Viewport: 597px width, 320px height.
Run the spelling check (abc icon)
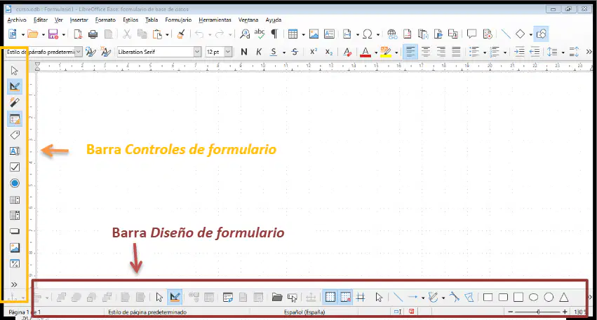260,34
